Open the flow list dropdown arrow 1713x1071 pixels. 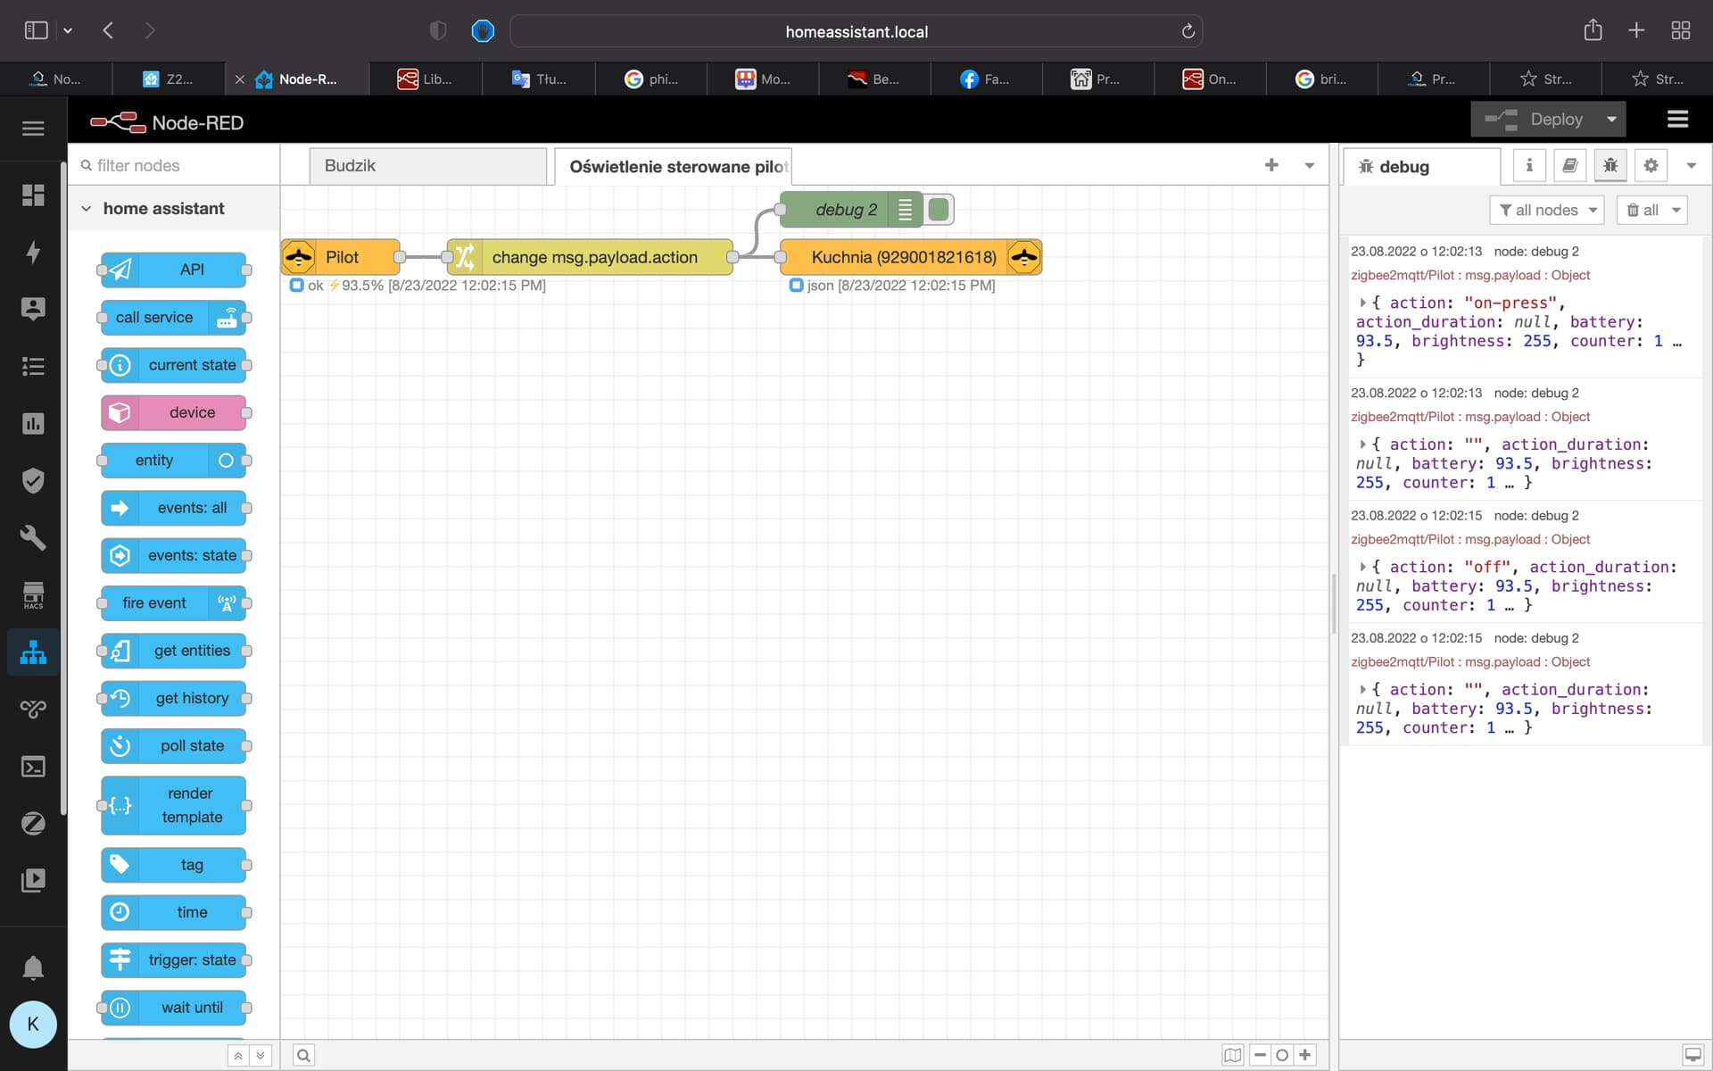coord(1310,165)
